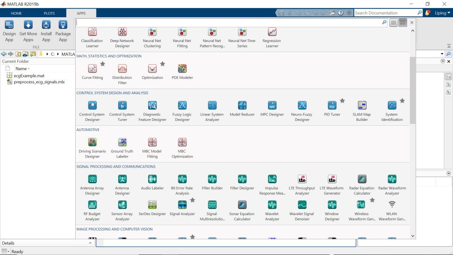Viewport: 453px width, 255px height.
Task: Click the Install App button
Action: click(x=46, y=30)
